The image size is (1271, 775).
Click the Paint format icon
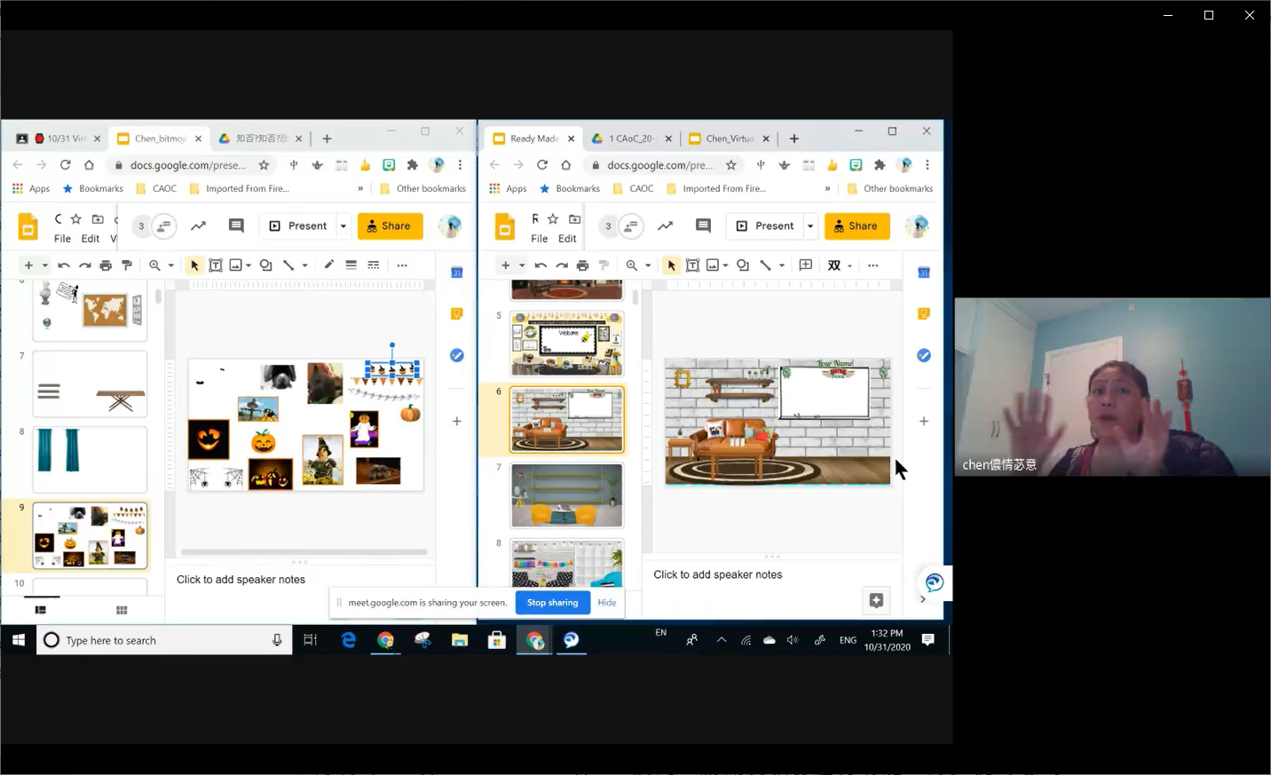[x=127, y=265]
